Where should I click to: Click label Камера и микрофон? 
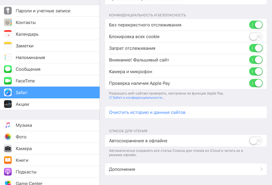[x=131, y=72]
